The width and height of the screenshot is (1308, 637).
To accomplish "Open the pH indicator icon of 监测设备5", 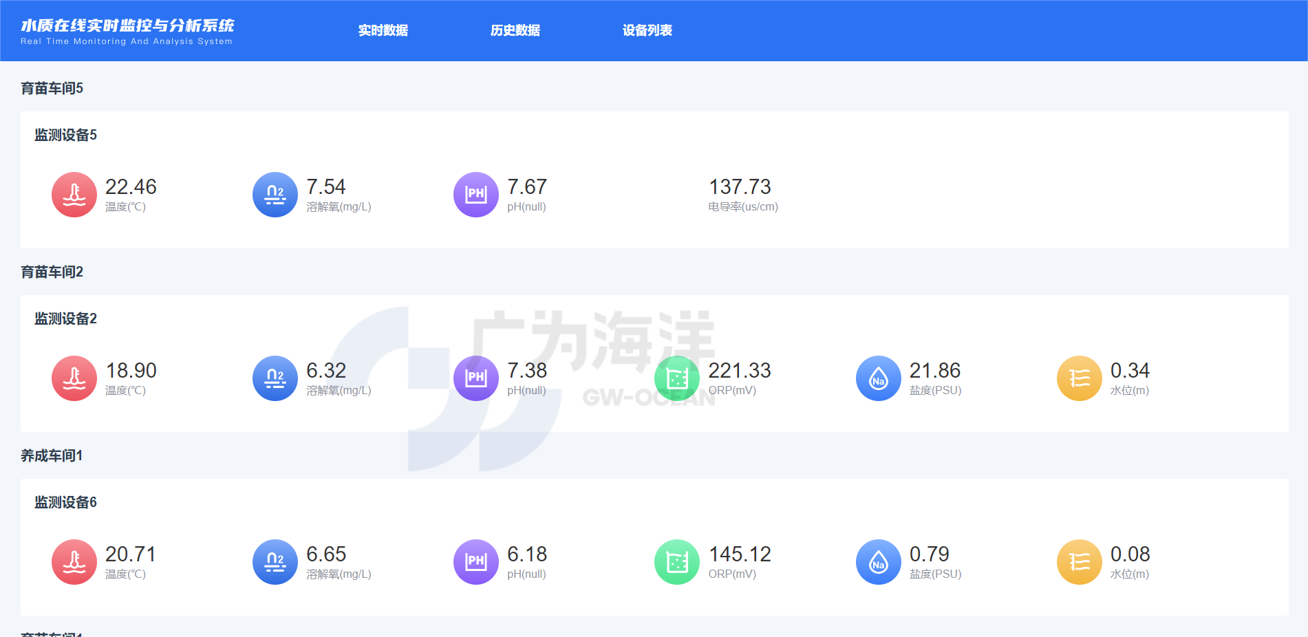I will pyautogui.click(x=475, y=195).
